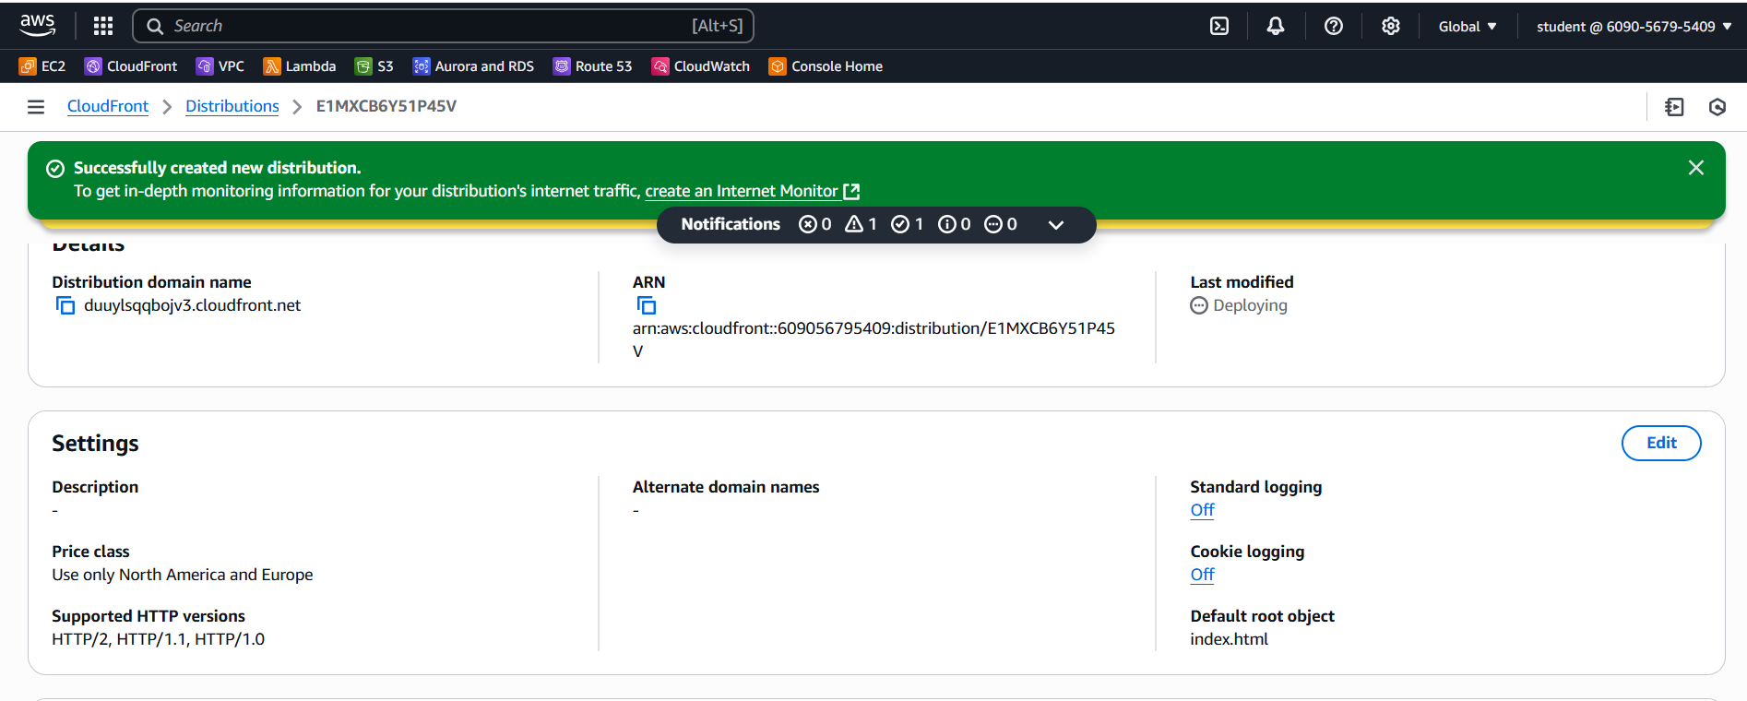Open the side panel icon beside breadcrumbs
The width and height of the screenshot is (1747, 701).
[x=1674, y=107]
